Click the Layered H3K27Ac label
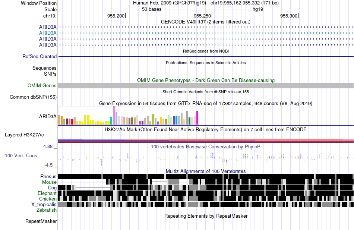The height and width of the screenshot is (230, 354). tap(24, 135)
